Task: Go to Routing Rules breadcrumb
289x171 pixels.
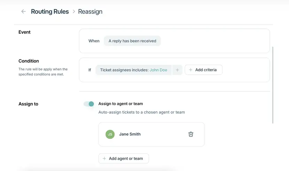Action: (x=50, y=11)
